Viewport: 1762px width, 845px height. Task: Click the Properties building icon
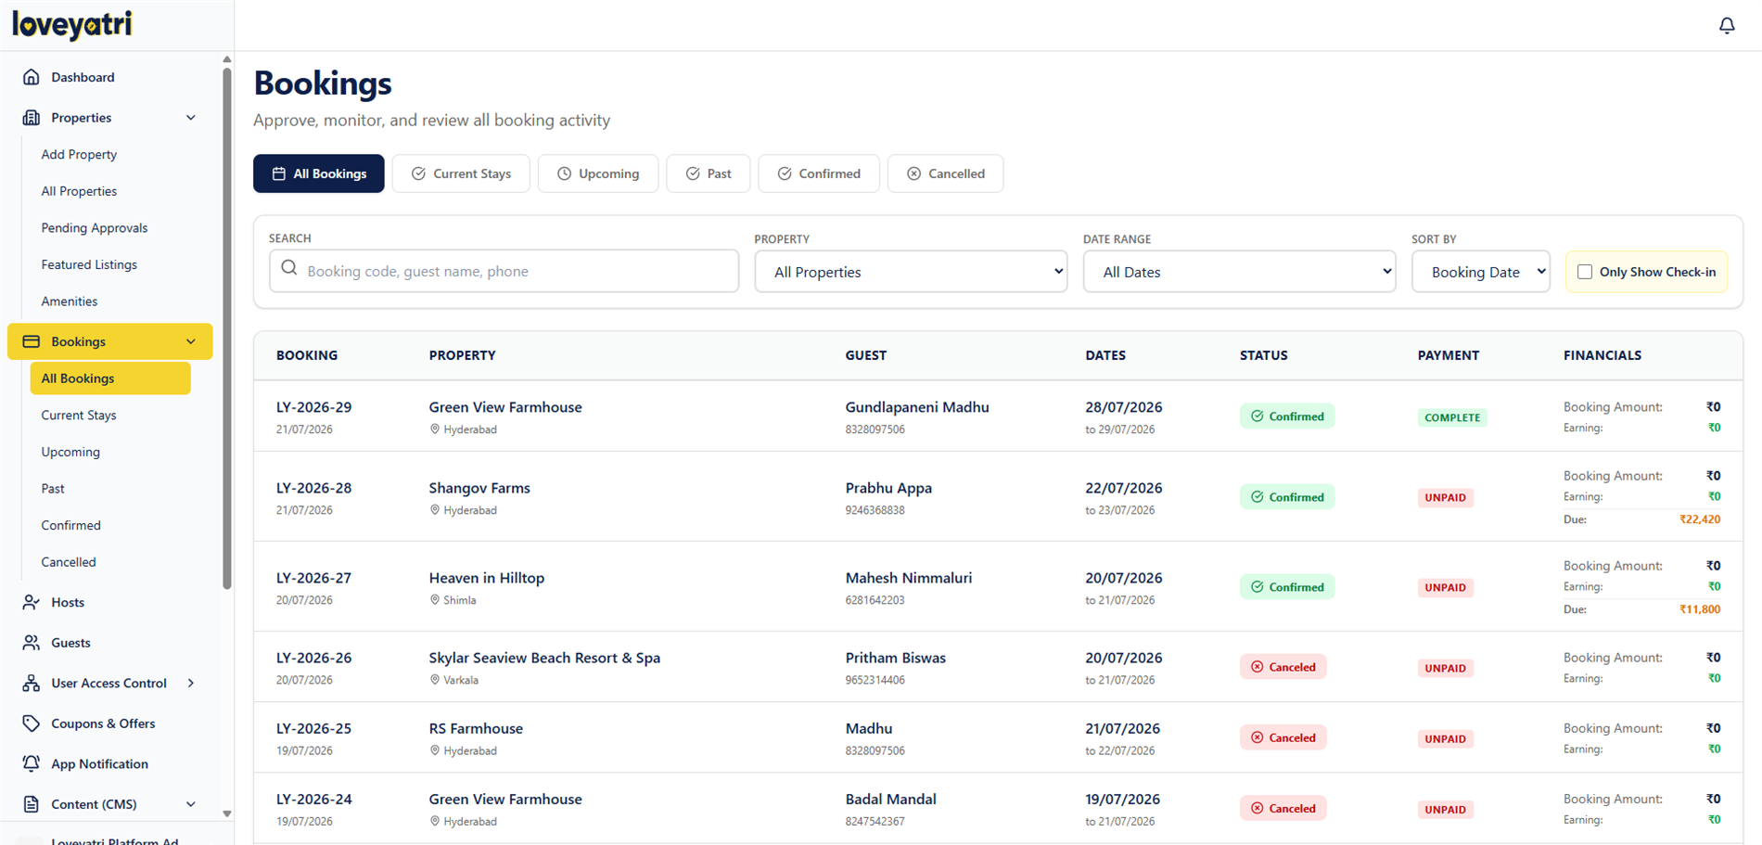point(32,118)
